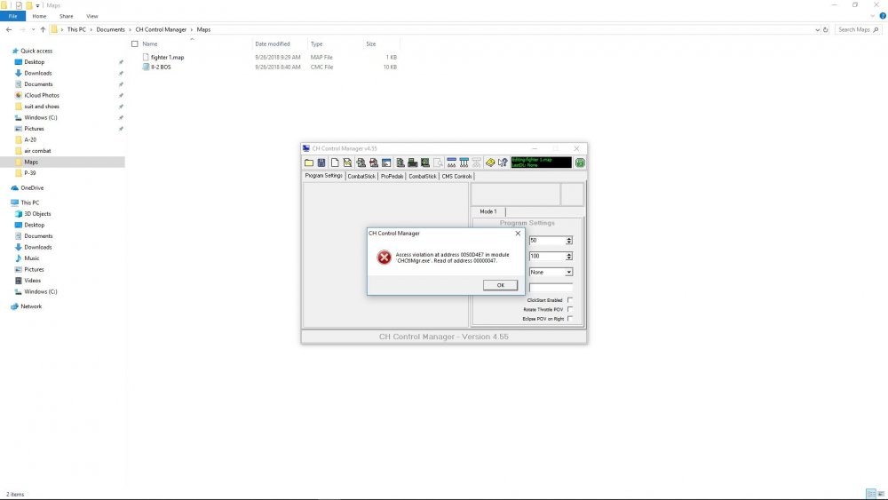Select the Program Settings tab
This screenshot has height=500, width=888.
(323, 176)
